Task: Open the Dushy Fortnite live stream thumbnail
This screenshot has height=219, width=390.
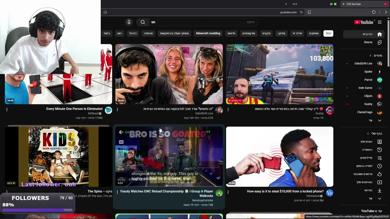Action: pyautogui.click(x=280, y=74)
